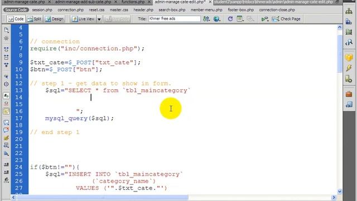Screen dimensions: 357x201
Task: Click vertical scrollbar up arrow
Action: coord(340,27)
